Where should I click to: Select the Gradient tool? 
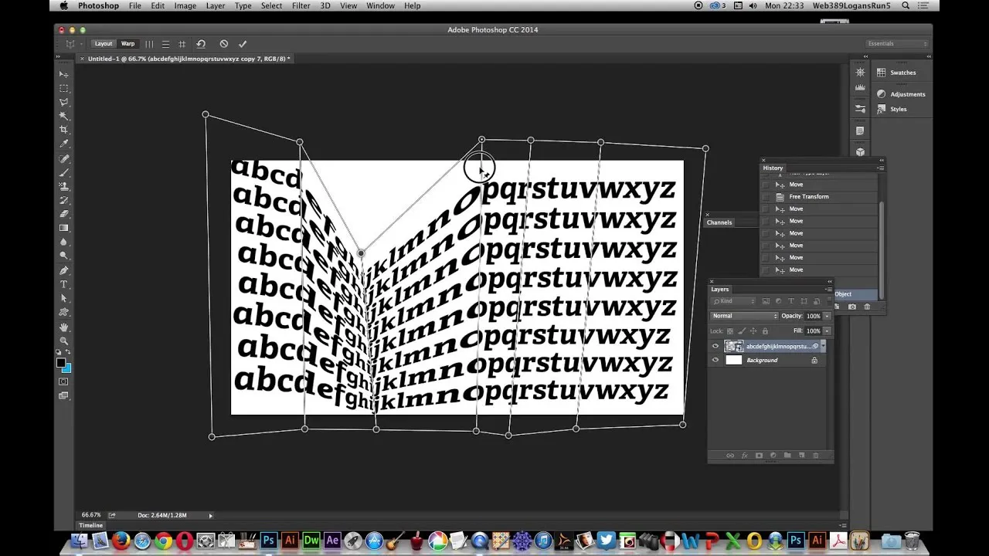64,228
